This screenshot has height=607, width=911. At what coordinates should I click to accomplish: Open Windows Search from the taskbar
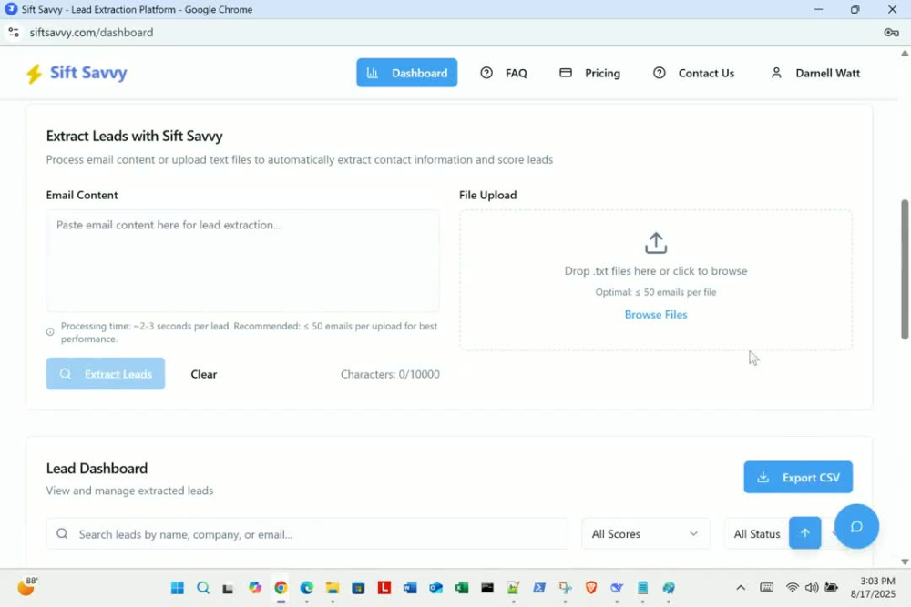click(x=203, y=588)
